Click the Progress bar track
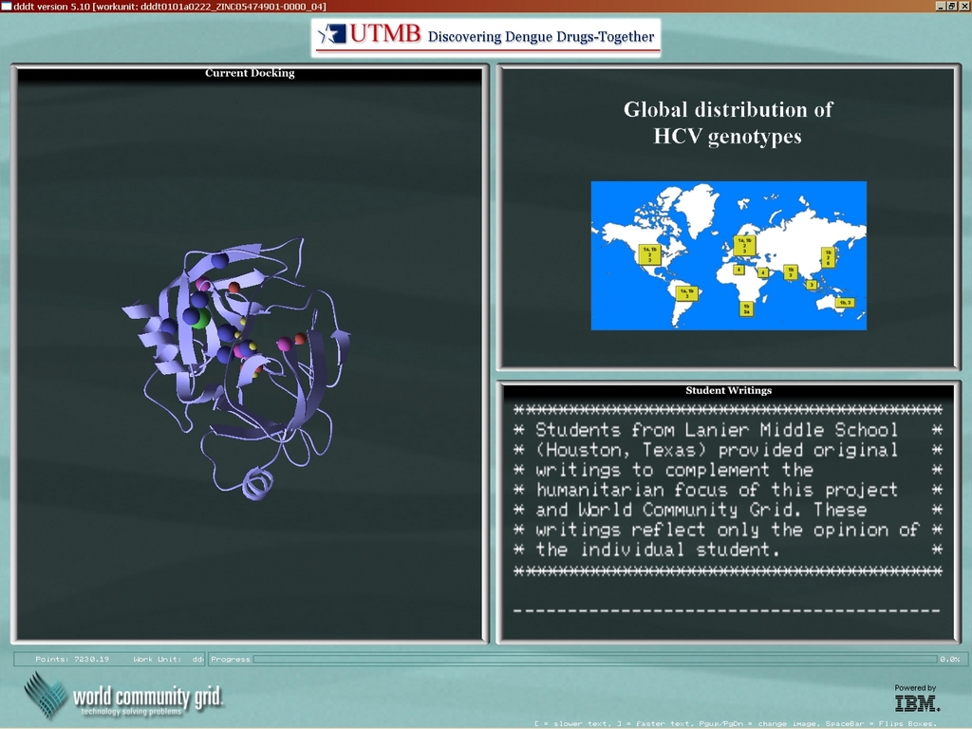972x729 pixels. [593, 659]
